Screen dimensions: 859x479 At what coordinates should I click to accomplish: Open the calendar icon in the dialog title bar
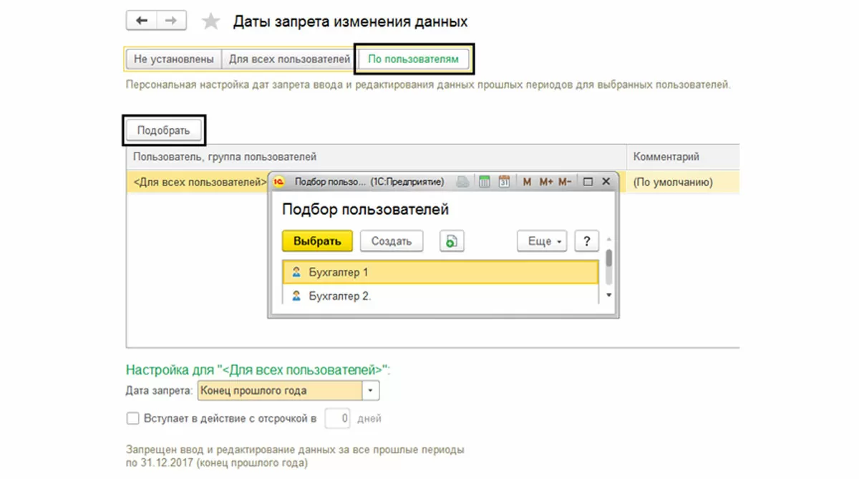coord(504,182)
